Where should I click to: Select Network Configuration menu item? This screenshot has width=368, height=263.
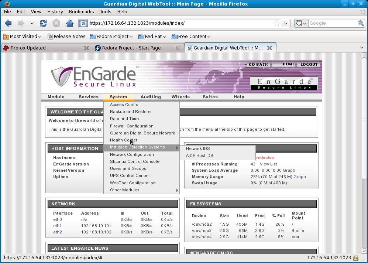(x=141, y=154)
